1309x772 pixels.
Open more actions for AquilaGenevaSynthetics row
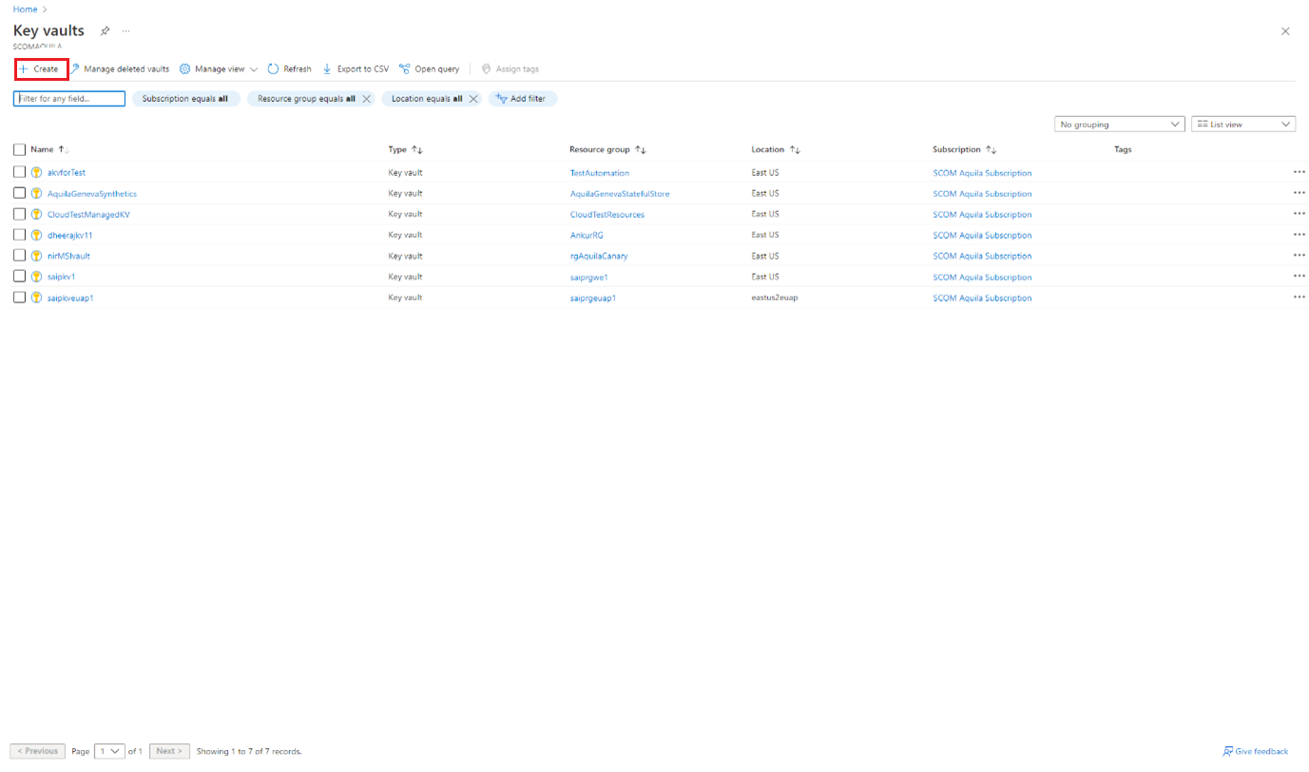click(1299, 193)
